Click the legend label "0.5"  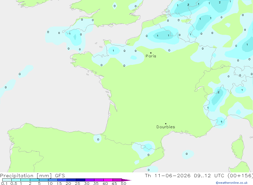click(x=14, y=183)
